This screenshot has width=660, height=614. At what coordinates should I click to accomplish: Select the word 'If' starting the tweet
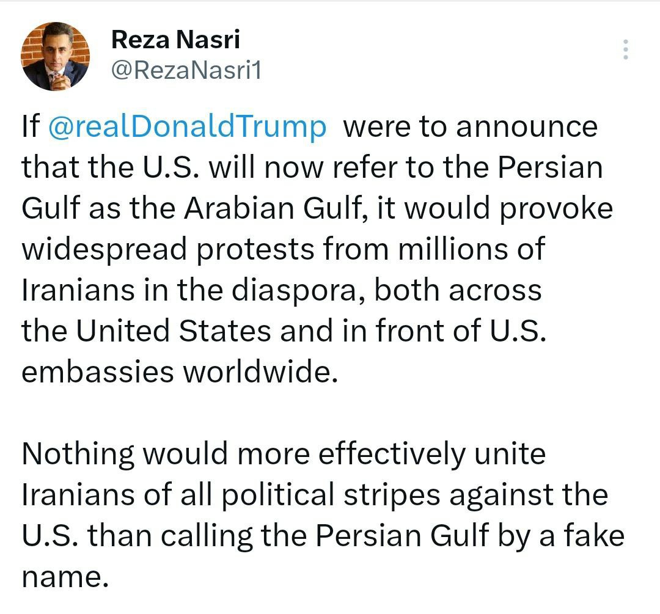[x=31, y=126]
